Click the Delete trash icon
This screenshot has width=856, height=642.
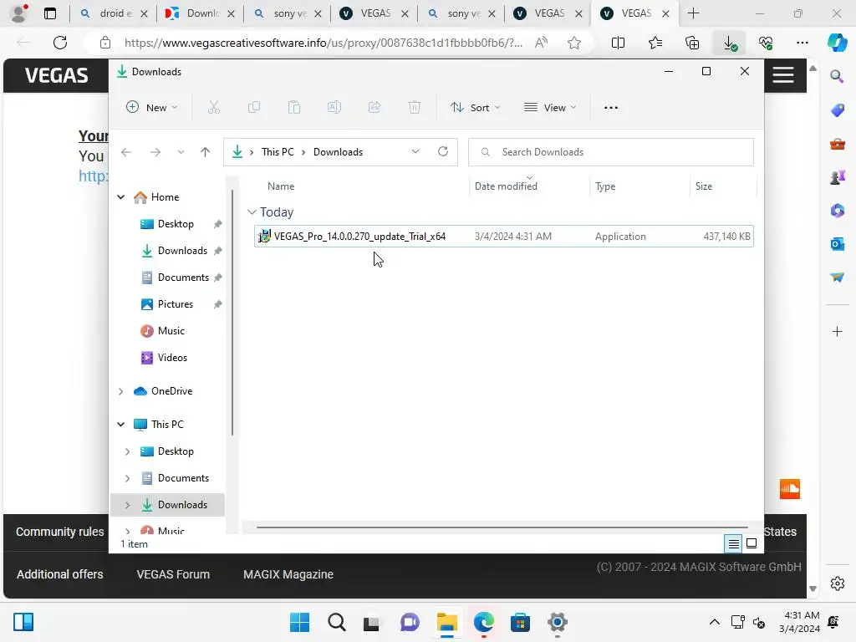(x=415, y=108)
